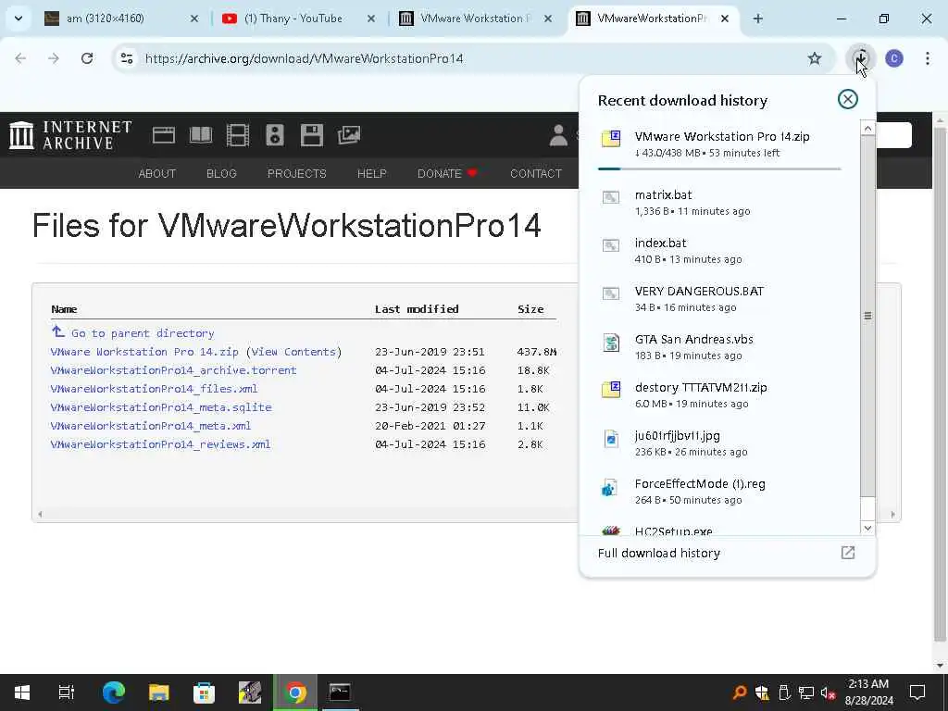Open the Chrome profile avatar
The width and height of the screenshot is (948, 711).
tap(894, 58)
